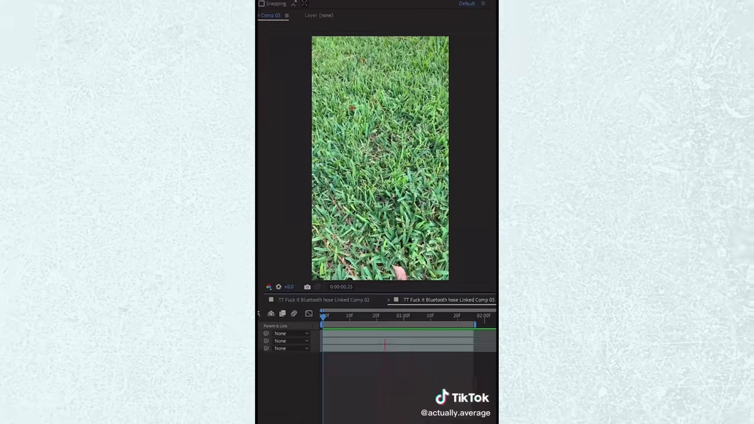Open the Default workspace dropdown

click(467, 4)
